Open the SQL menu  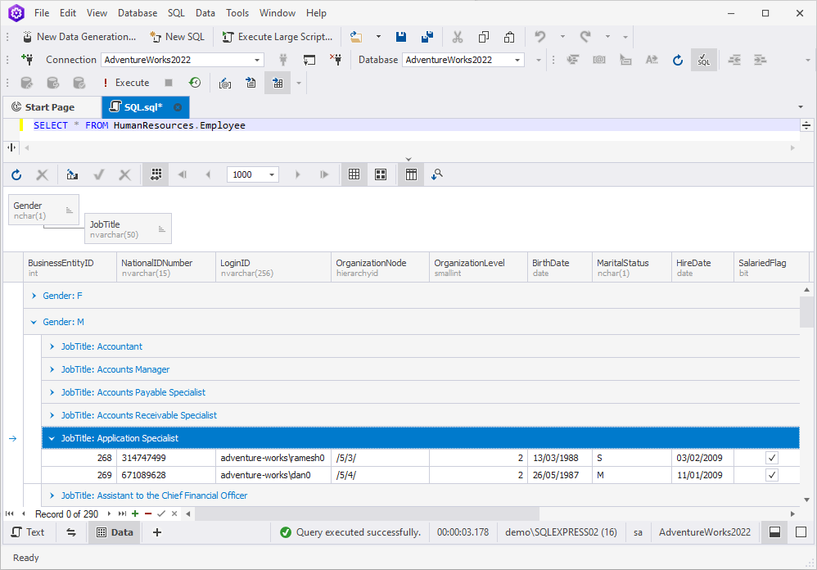click(176, 13)
